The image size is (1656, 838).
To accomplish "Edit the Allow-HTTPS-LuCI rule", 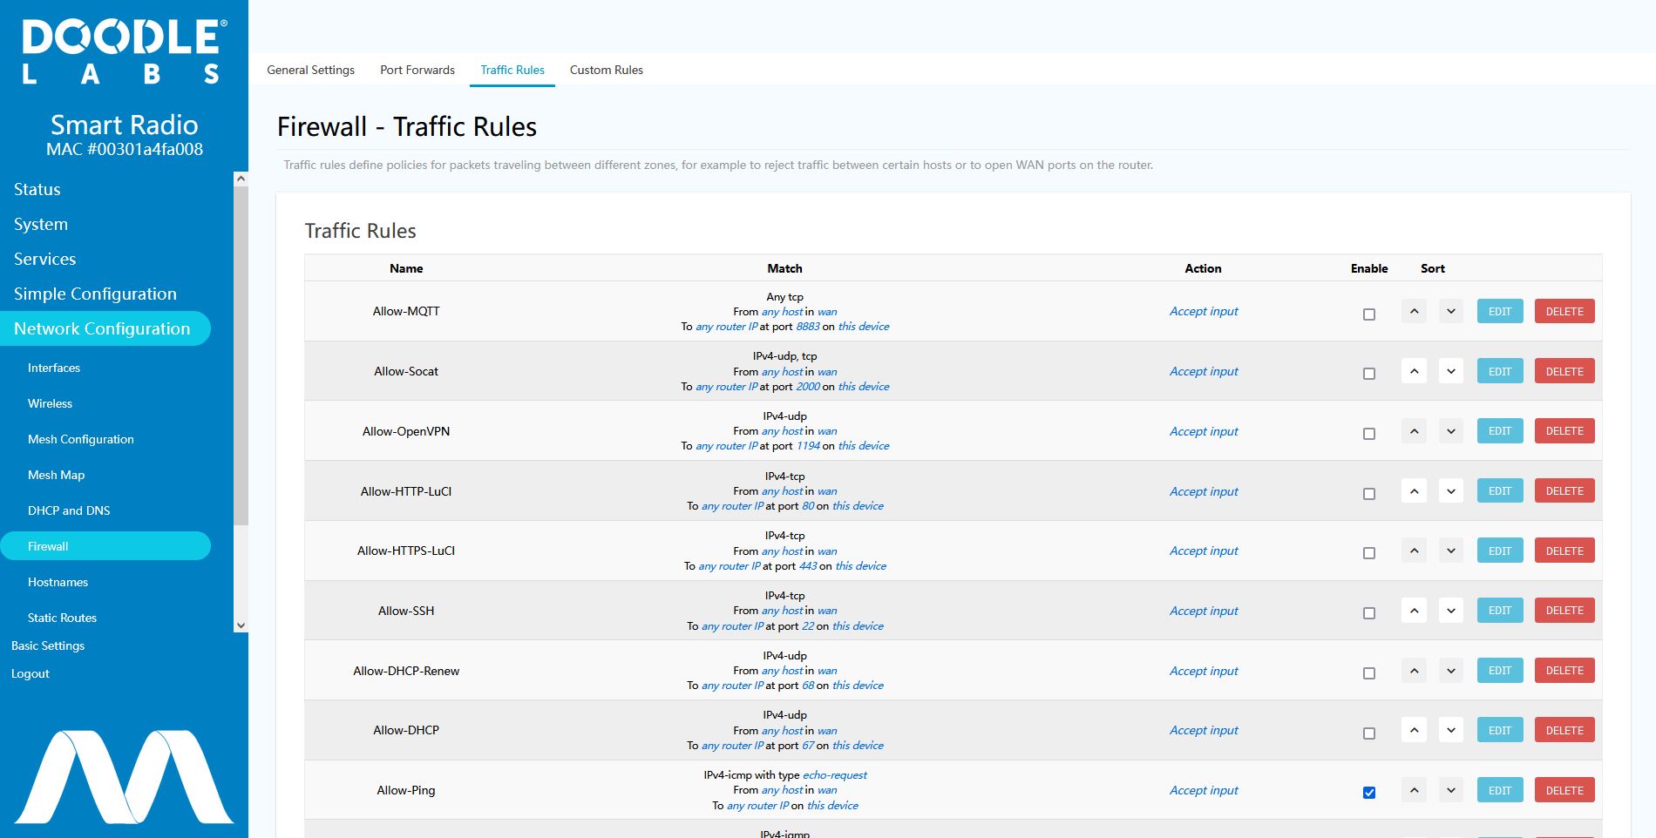I will pyautogui.click(x=1499, y=551).
